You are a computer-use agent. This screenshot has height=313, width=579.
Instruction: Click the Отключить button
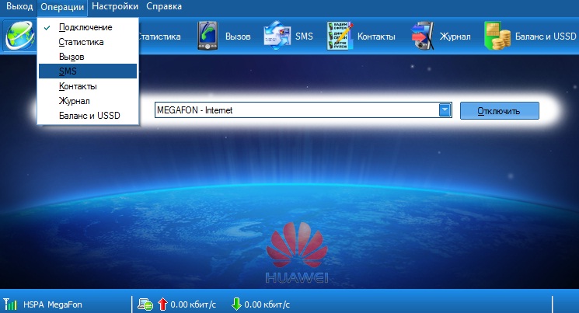coord(499,111)
